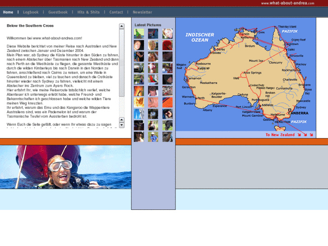This screenshot has height=246, width=328.
Task: Click Mount Isa on the map
Action: click(256, 61)
